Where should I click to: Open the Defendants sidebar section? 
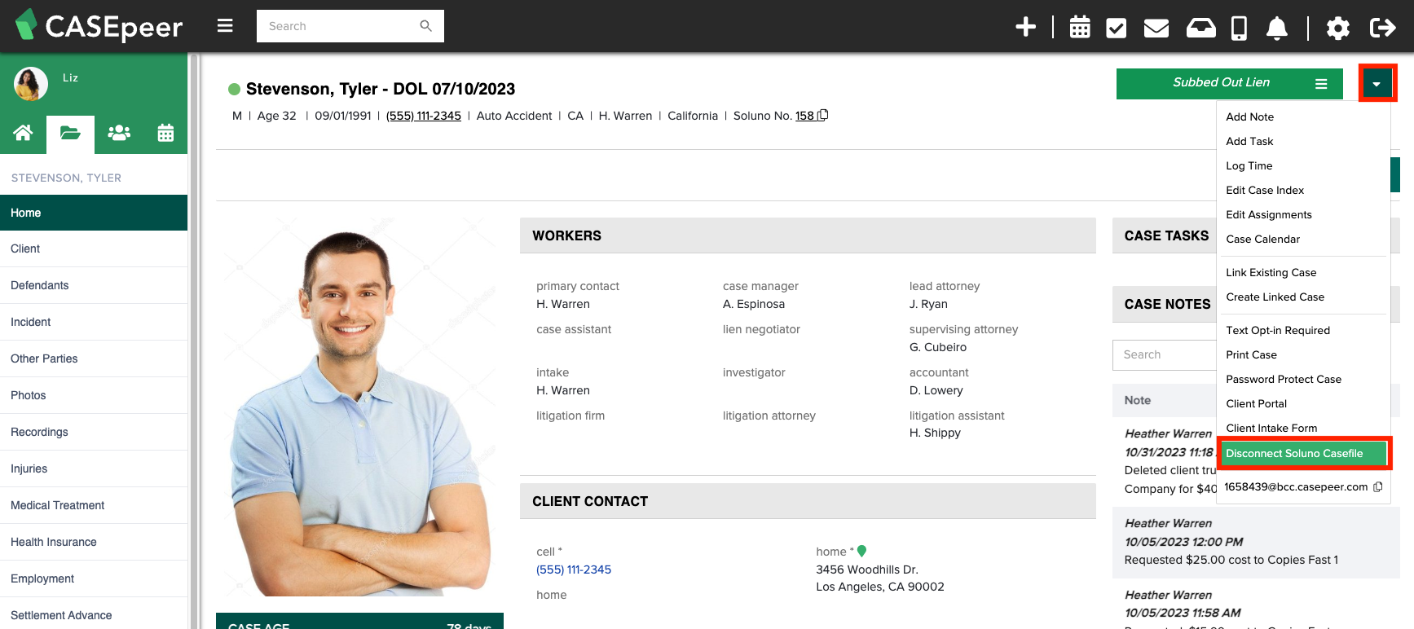(x=94, y=285)
